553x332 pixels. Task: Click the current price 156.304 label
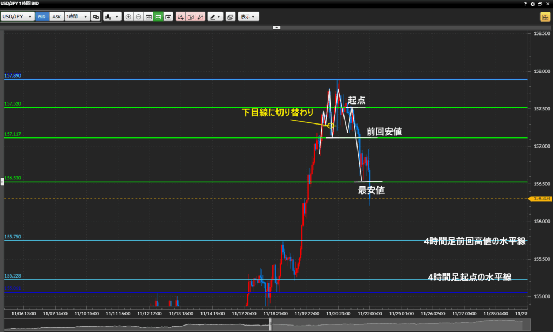coord(540,198)
